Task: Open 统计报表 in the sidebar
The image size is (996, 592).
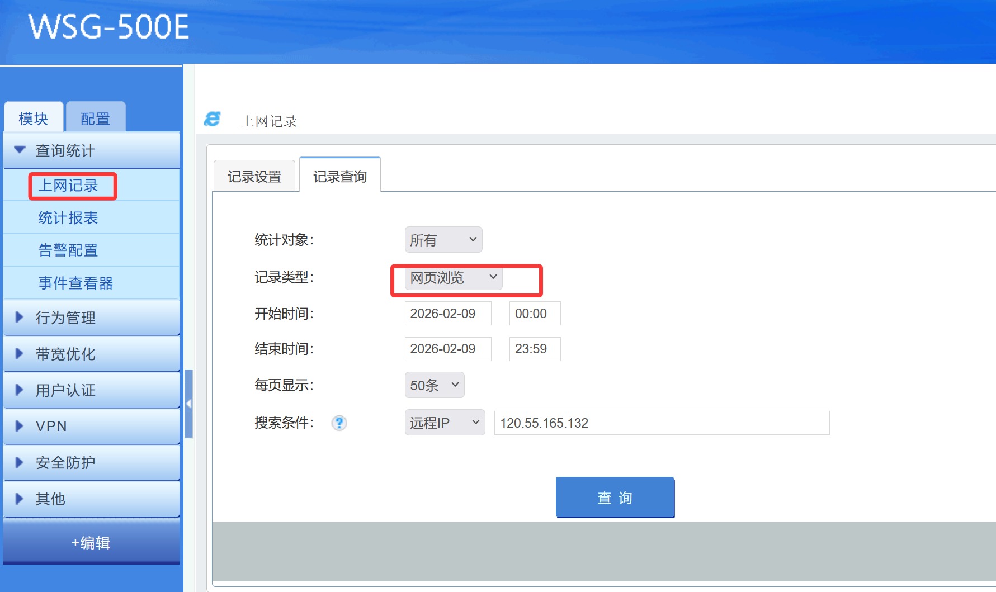Action: (x=68, y=217)
